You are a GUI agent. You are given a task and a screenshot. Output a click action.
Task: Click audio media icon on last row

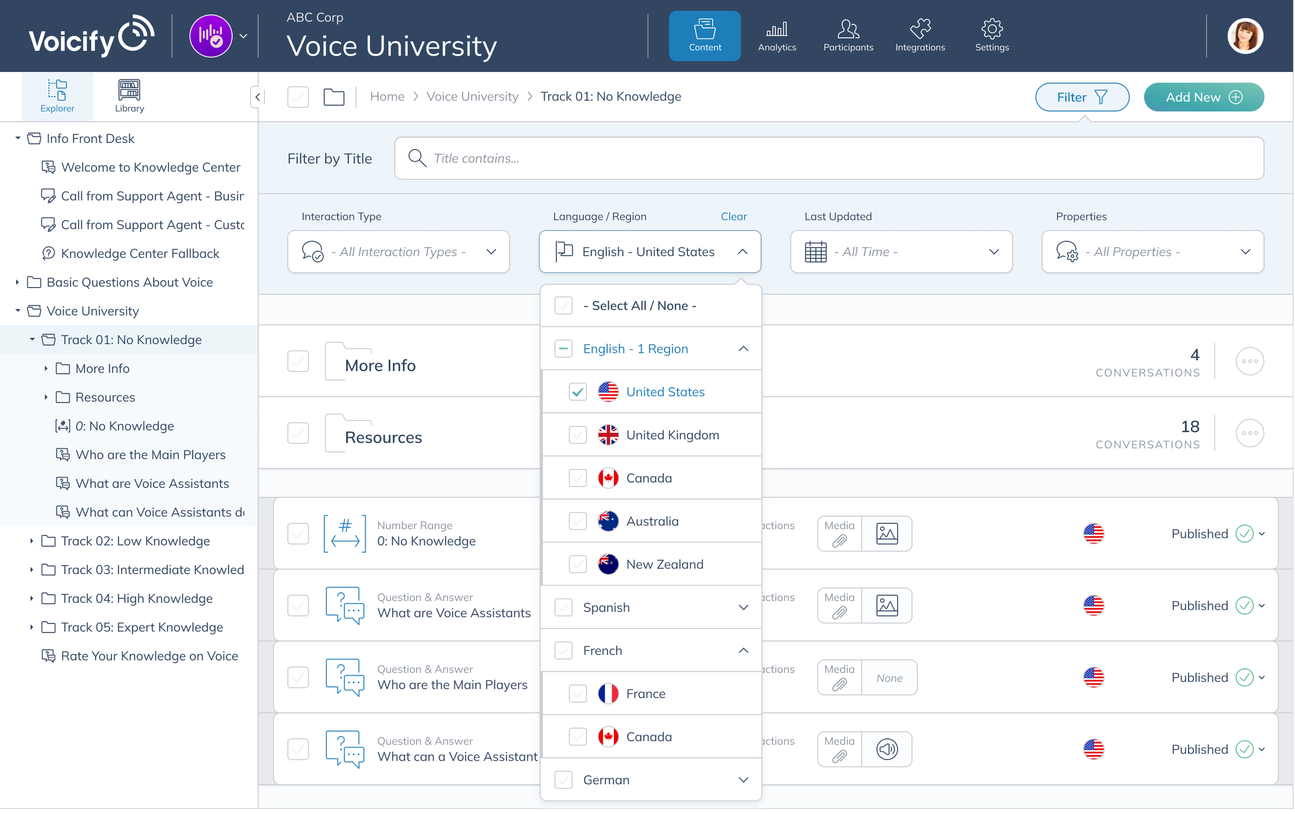[886, 749]
